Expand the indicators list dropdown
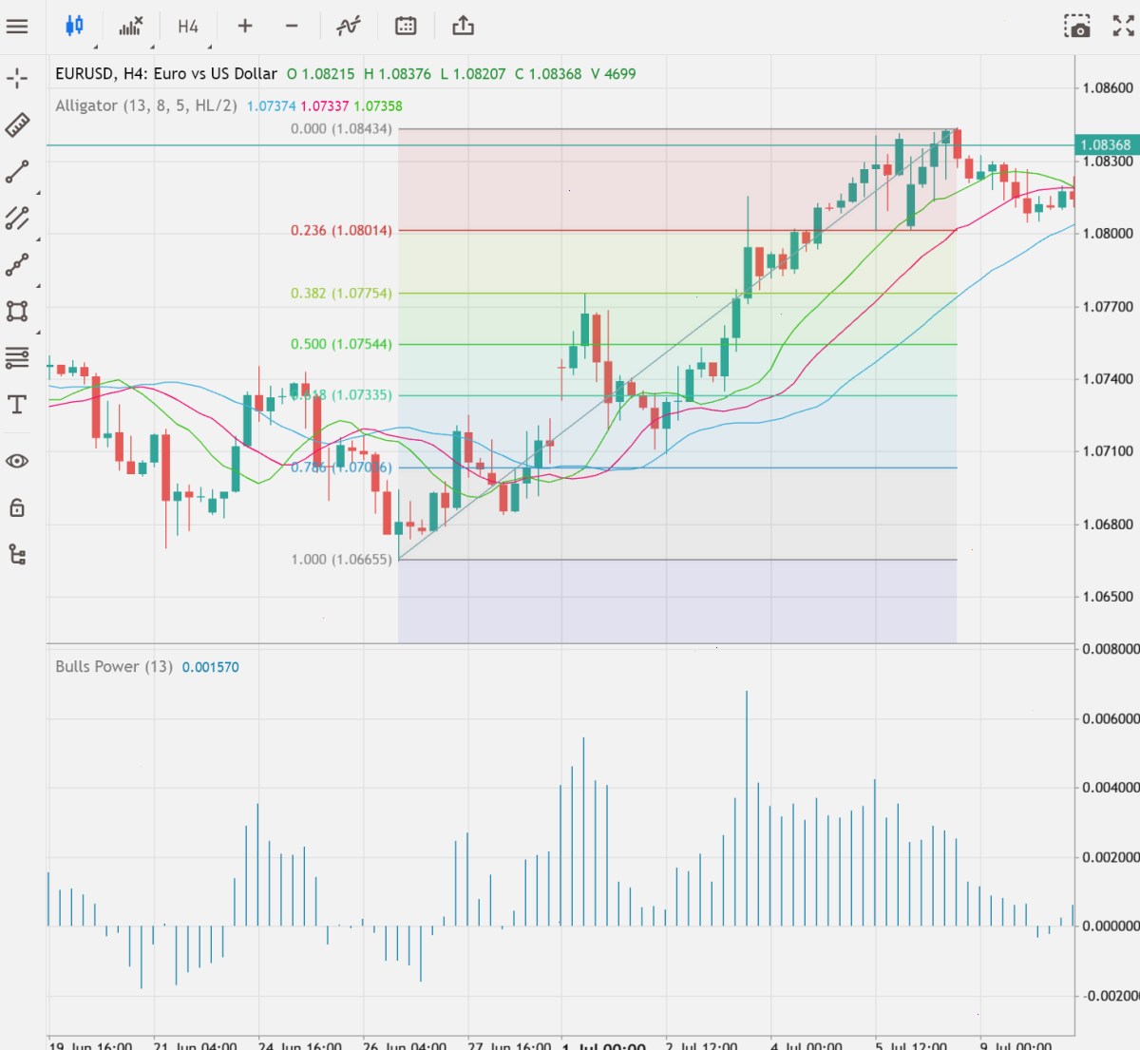This screenshot has height=1050, width=1140. coord(131,26)
